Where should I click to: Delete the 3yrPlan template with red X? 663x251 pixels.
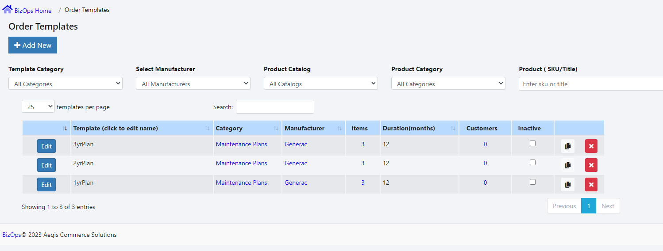(591, 146)
